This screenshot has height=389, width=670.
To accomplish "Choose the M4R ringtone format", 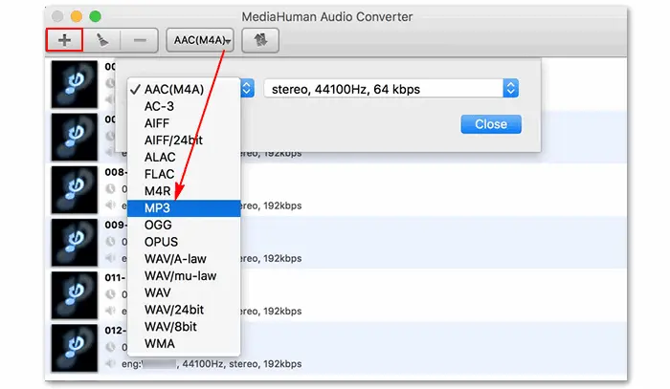I will [159, 190].
